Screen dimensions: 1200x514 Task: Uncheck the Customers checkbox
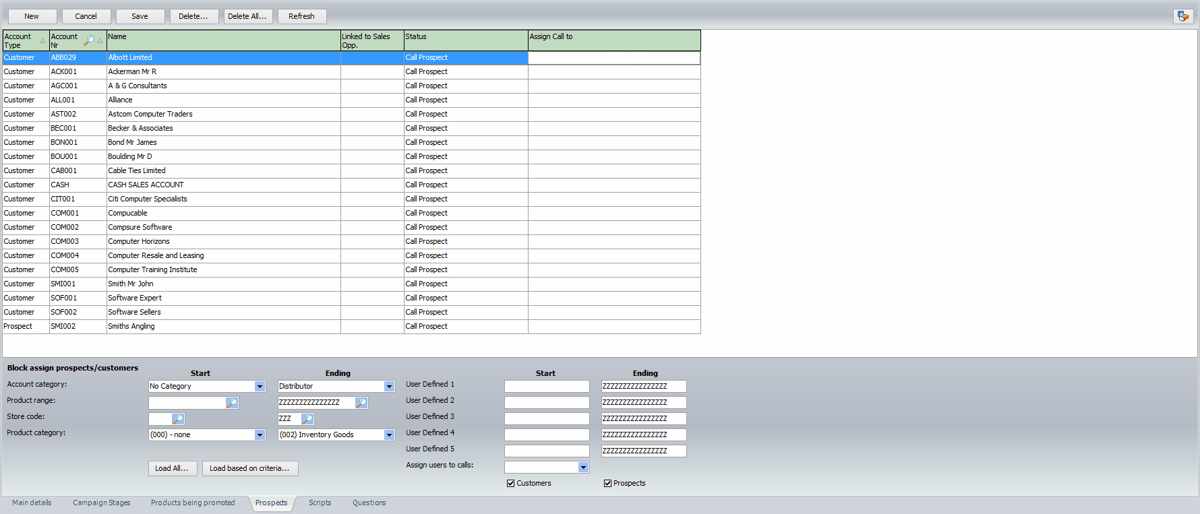tap(511, 484)
